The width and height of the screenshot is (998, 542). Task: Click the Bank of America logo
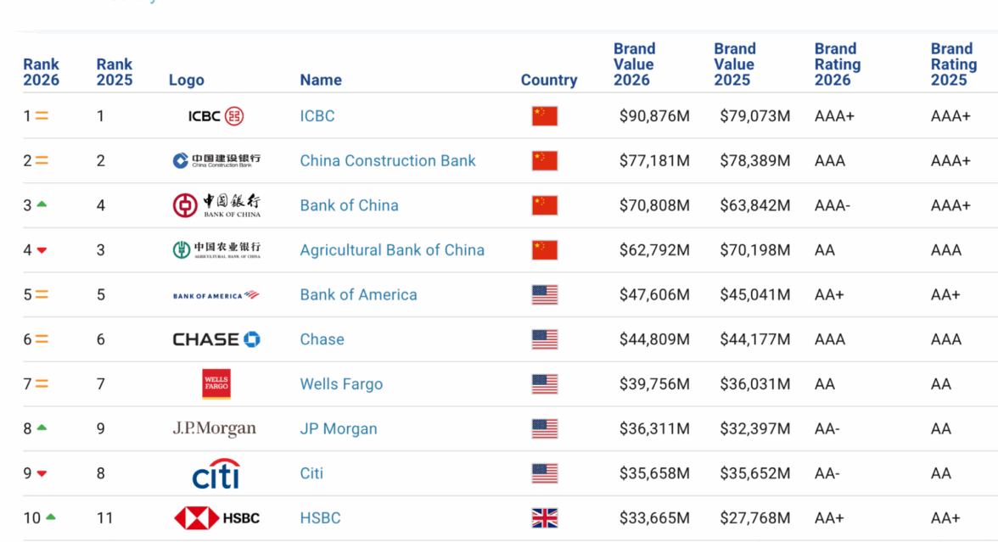click(216, 295)
